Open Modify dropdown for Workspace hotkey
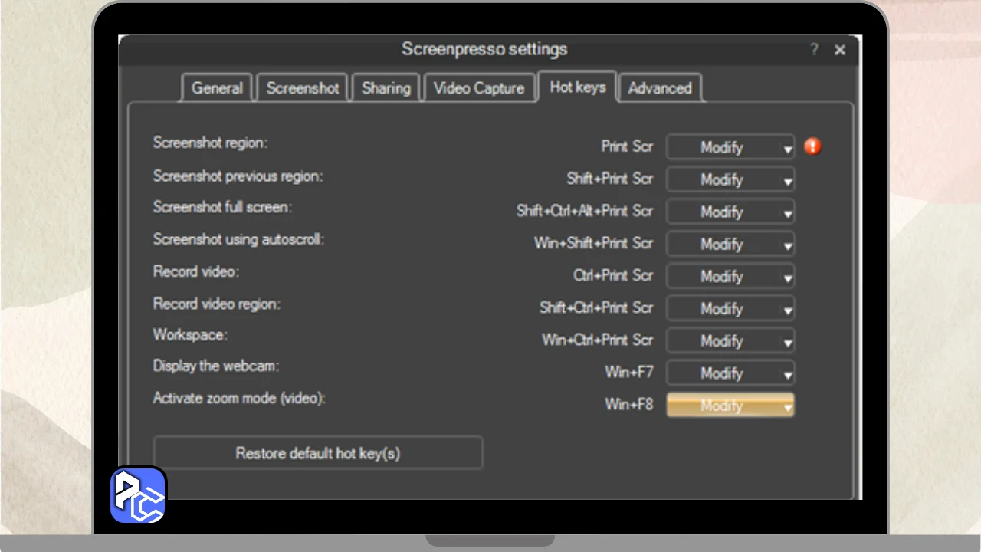The image size is (981, 552). click(x=730, y=340)
